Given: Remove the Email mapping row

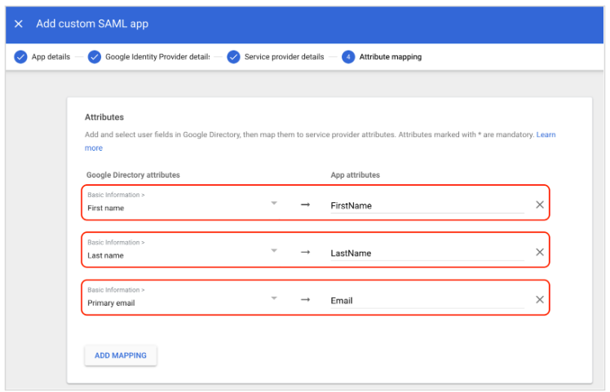Looking at the screenshot, I should point(539,300).
